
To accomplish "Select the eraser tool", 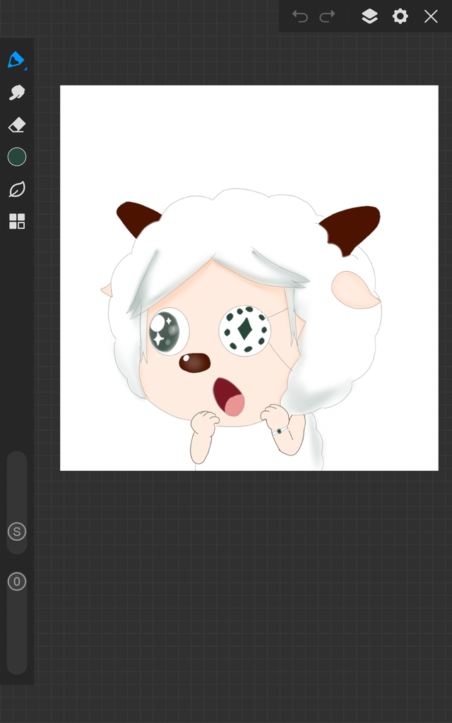I will 17,125.
